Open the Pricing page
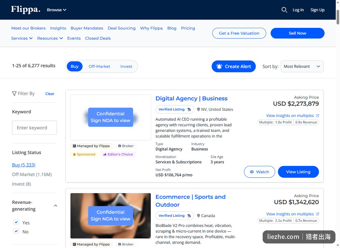Screen dimensions: 340x248 pyautogui.click(x=188, y=28)
